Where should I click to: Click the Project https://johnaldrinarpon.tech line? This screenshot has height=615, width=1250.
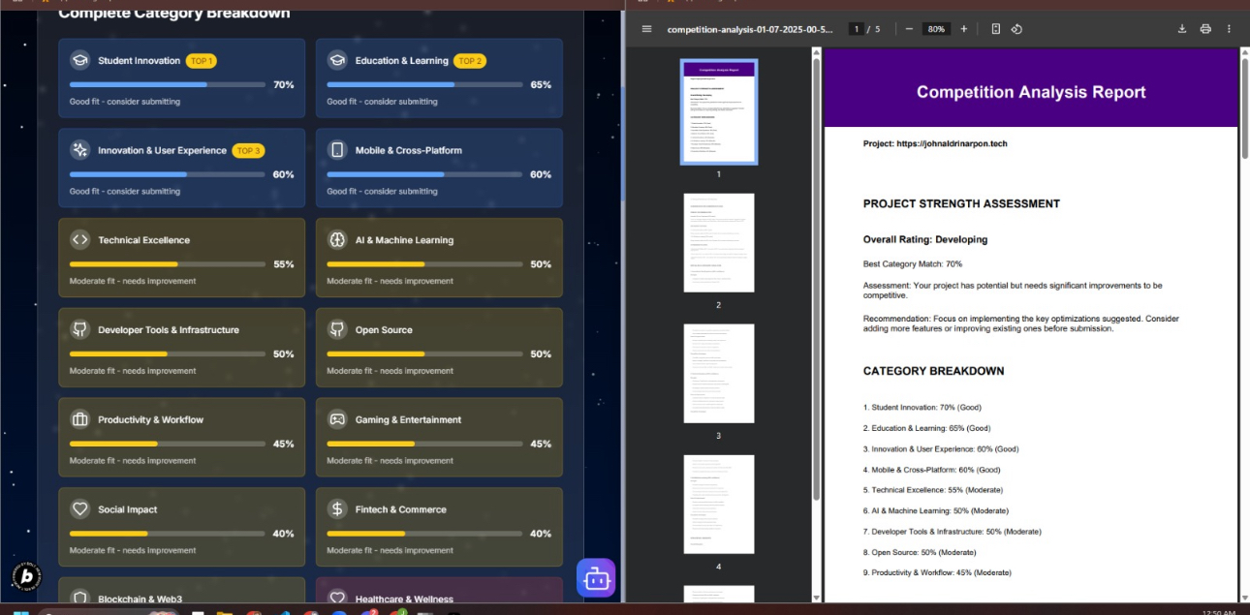pos(935,144)
